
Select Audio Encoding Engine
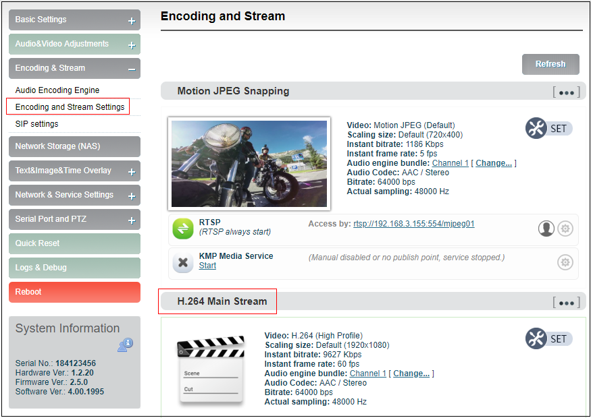(57, 90)
